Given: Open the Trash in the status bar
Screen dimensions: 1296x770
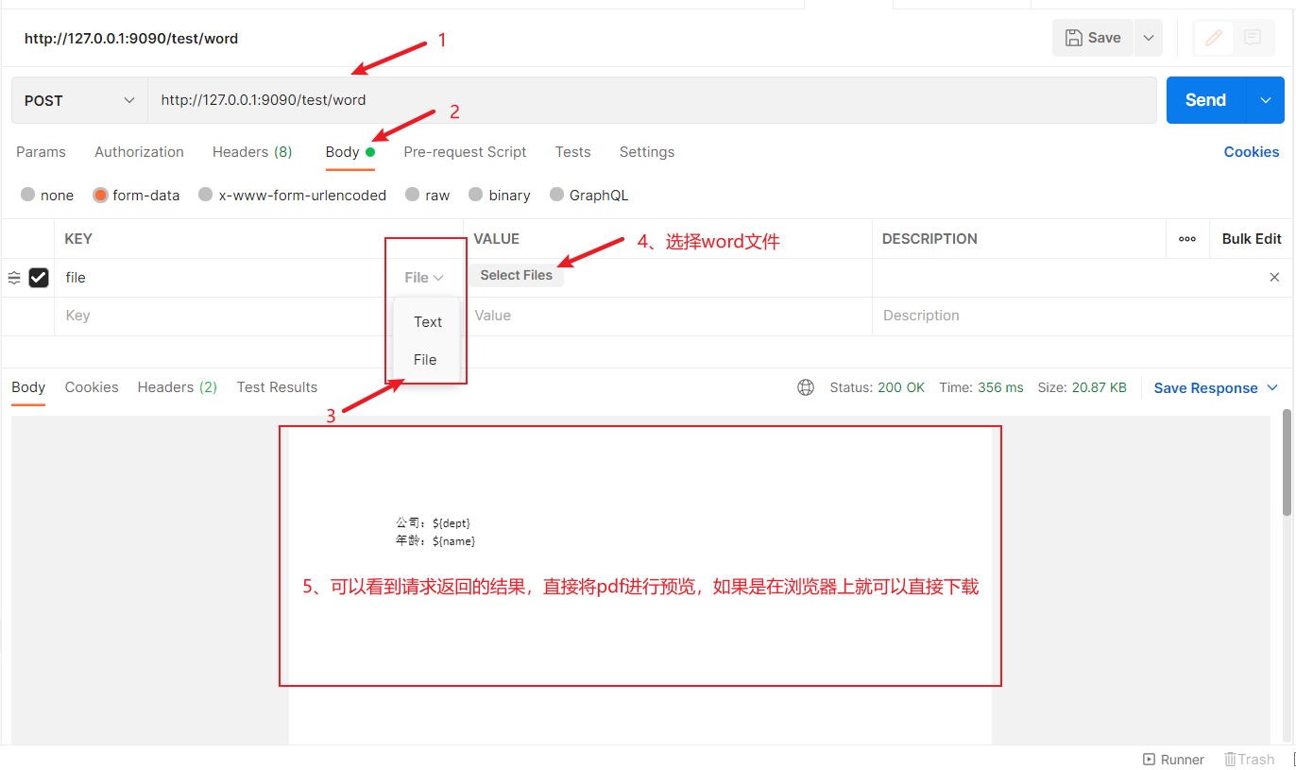Looking at the screenshot, I should [x=1249, y=760].
